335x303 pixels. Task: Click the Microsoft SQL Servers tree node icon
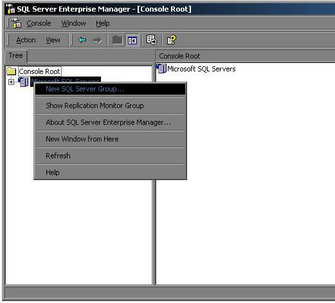[x=23, y=82]
